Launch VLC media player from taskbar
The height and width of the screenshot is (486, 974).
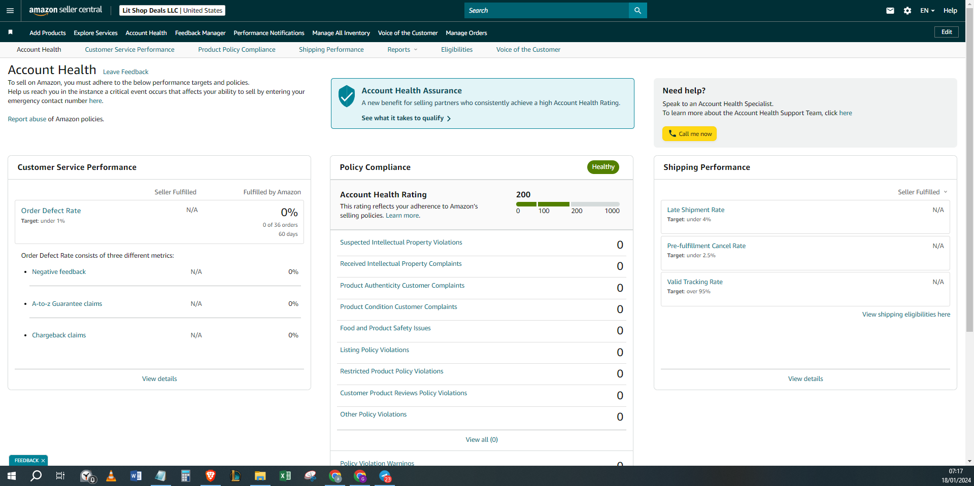[x=111, y=476]
